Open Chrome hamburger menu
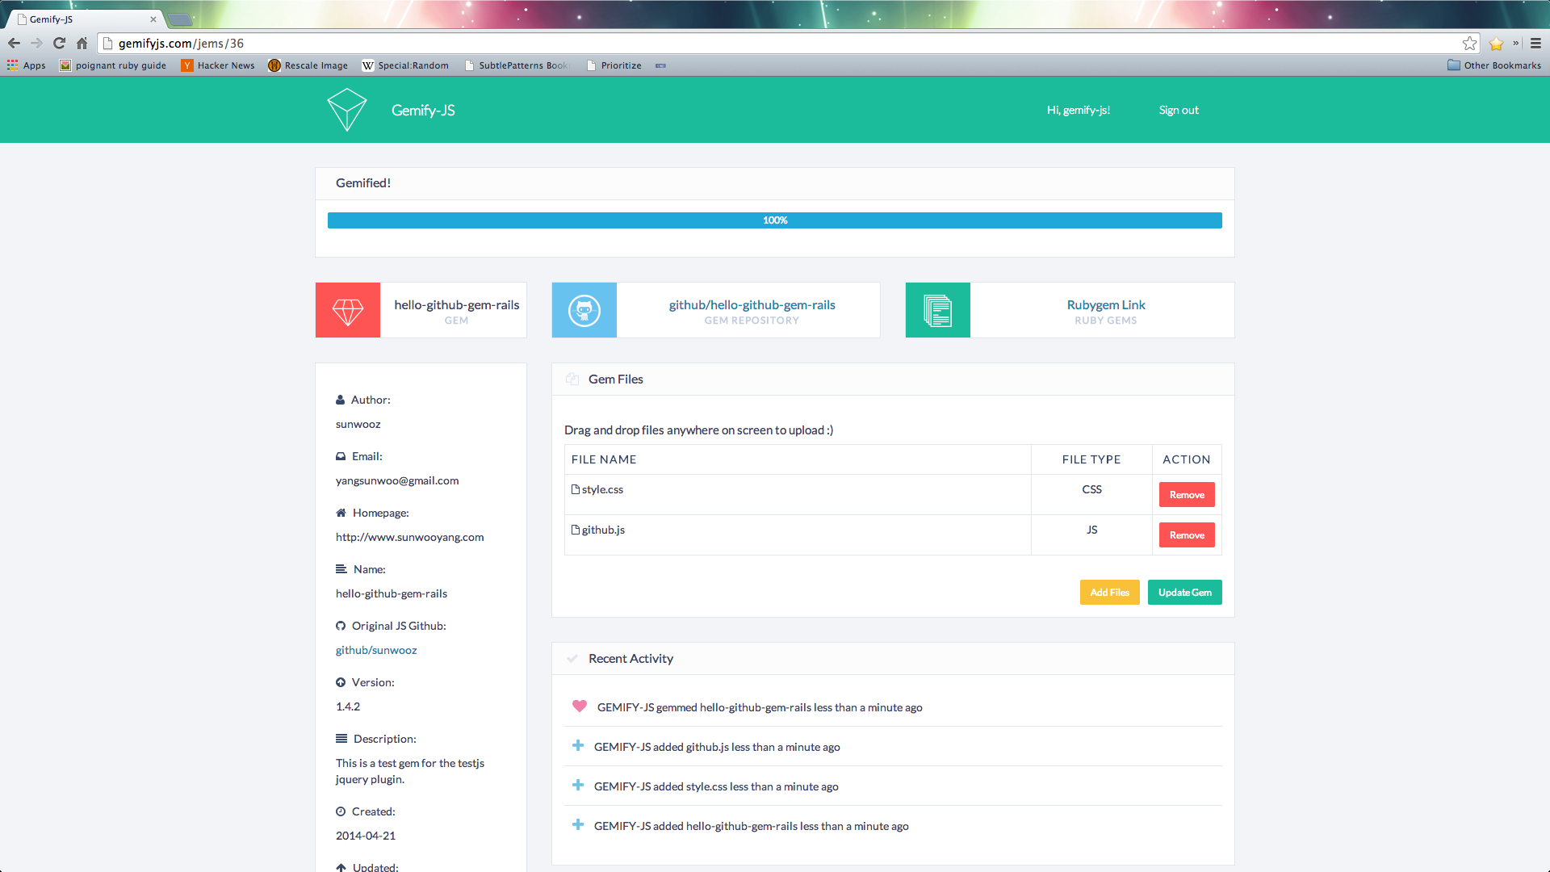Viewport: 1550px width, 872px height. tap(1535, 44)
